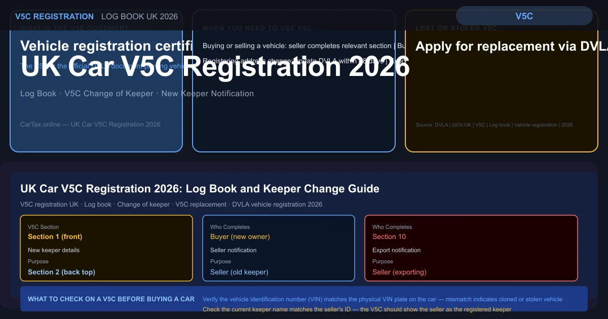This screenshot has height=319, width=608.
Task: Select the V5C REGISTRATION header link
Action: [54, 16]
